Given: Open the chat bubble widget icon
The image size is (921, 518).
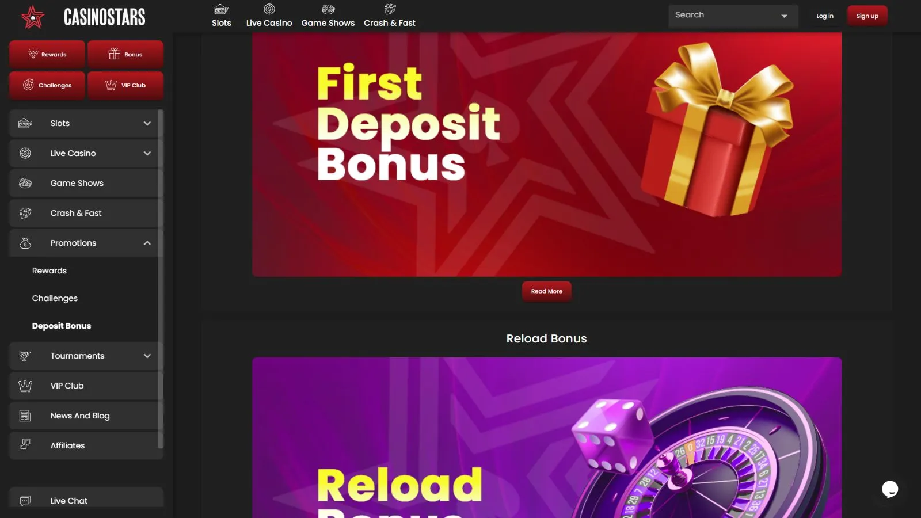Looking at the screenshot, I should coord(890,489).
